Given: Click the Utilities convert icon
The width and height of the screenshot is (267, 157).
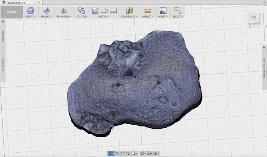Looking at the screenshot, I should coord(82,11).
